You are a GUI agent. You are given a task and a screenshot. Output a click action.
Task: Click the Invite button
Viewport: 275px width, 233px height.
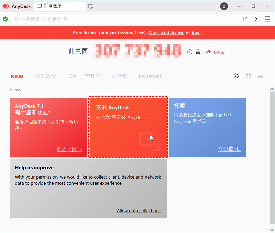pyautogui.click(x=215, y=52)
